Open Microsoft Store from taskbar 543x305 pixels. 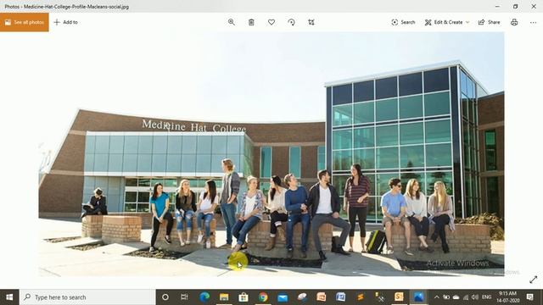point(244,297)
